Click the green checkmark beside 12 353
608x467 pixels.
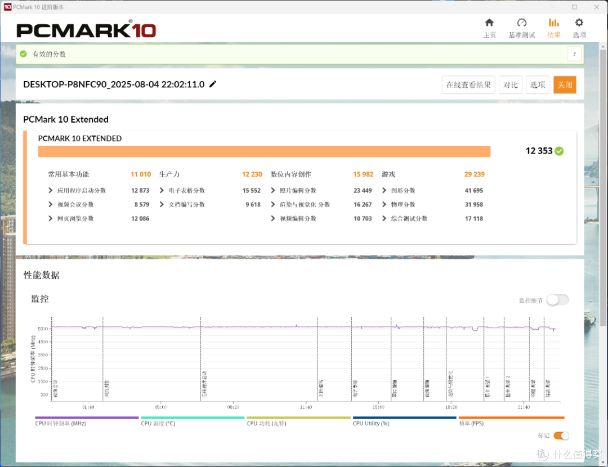559,151
